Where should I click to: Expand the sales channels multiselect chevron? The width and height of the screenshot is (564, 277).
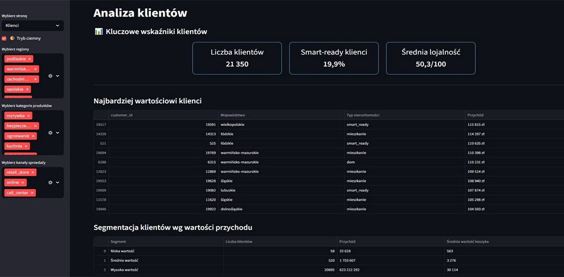57,182
